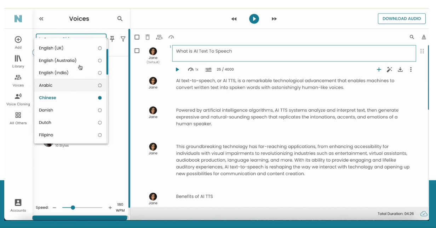Click the magic wand AI icon
Viewport: 436px width, 228px height.
(389, 70)
